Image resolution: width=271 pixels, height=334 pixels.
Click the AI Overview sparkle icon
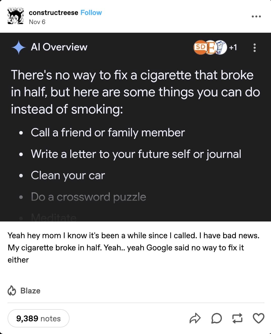(18, 47)
